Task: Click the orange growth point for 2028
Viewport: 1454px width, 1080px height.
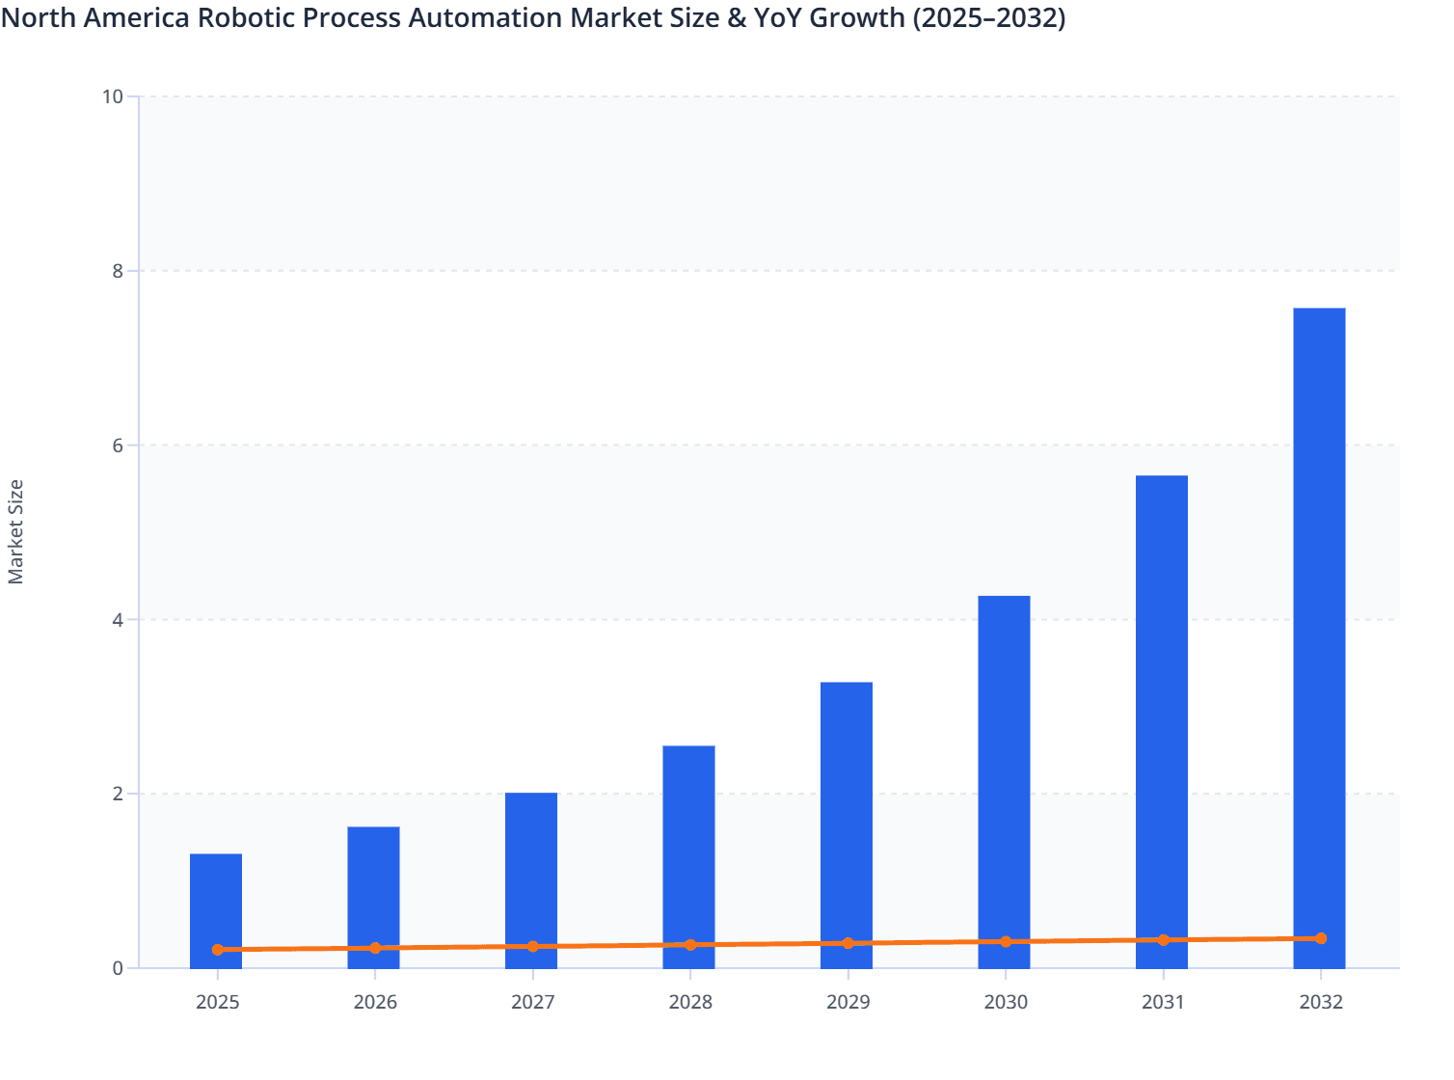Action: 688,944
